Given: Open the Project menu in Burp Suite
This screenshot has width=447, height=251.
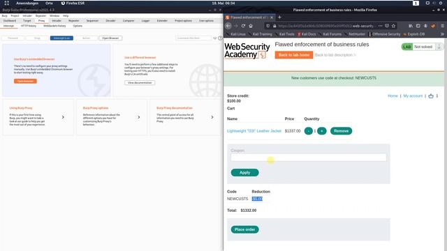Looking at the screenshot, I should pyautogui.click(x=15, y=16).
